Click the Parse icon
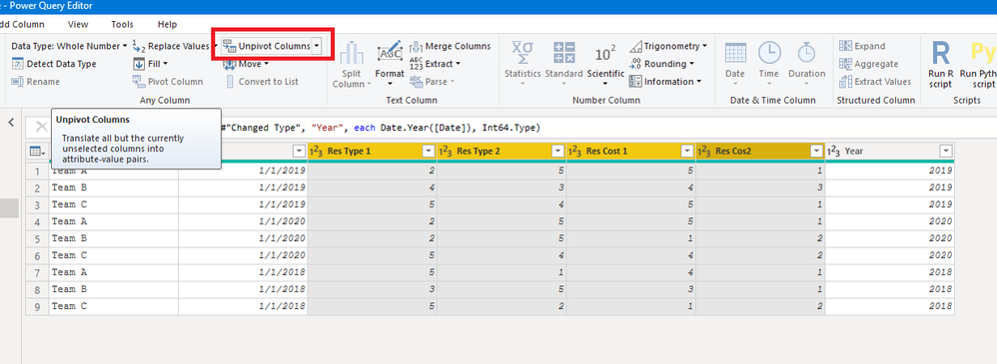Viewport: 997px width, 364px height. pyautogui.click(x=416, y=82)
